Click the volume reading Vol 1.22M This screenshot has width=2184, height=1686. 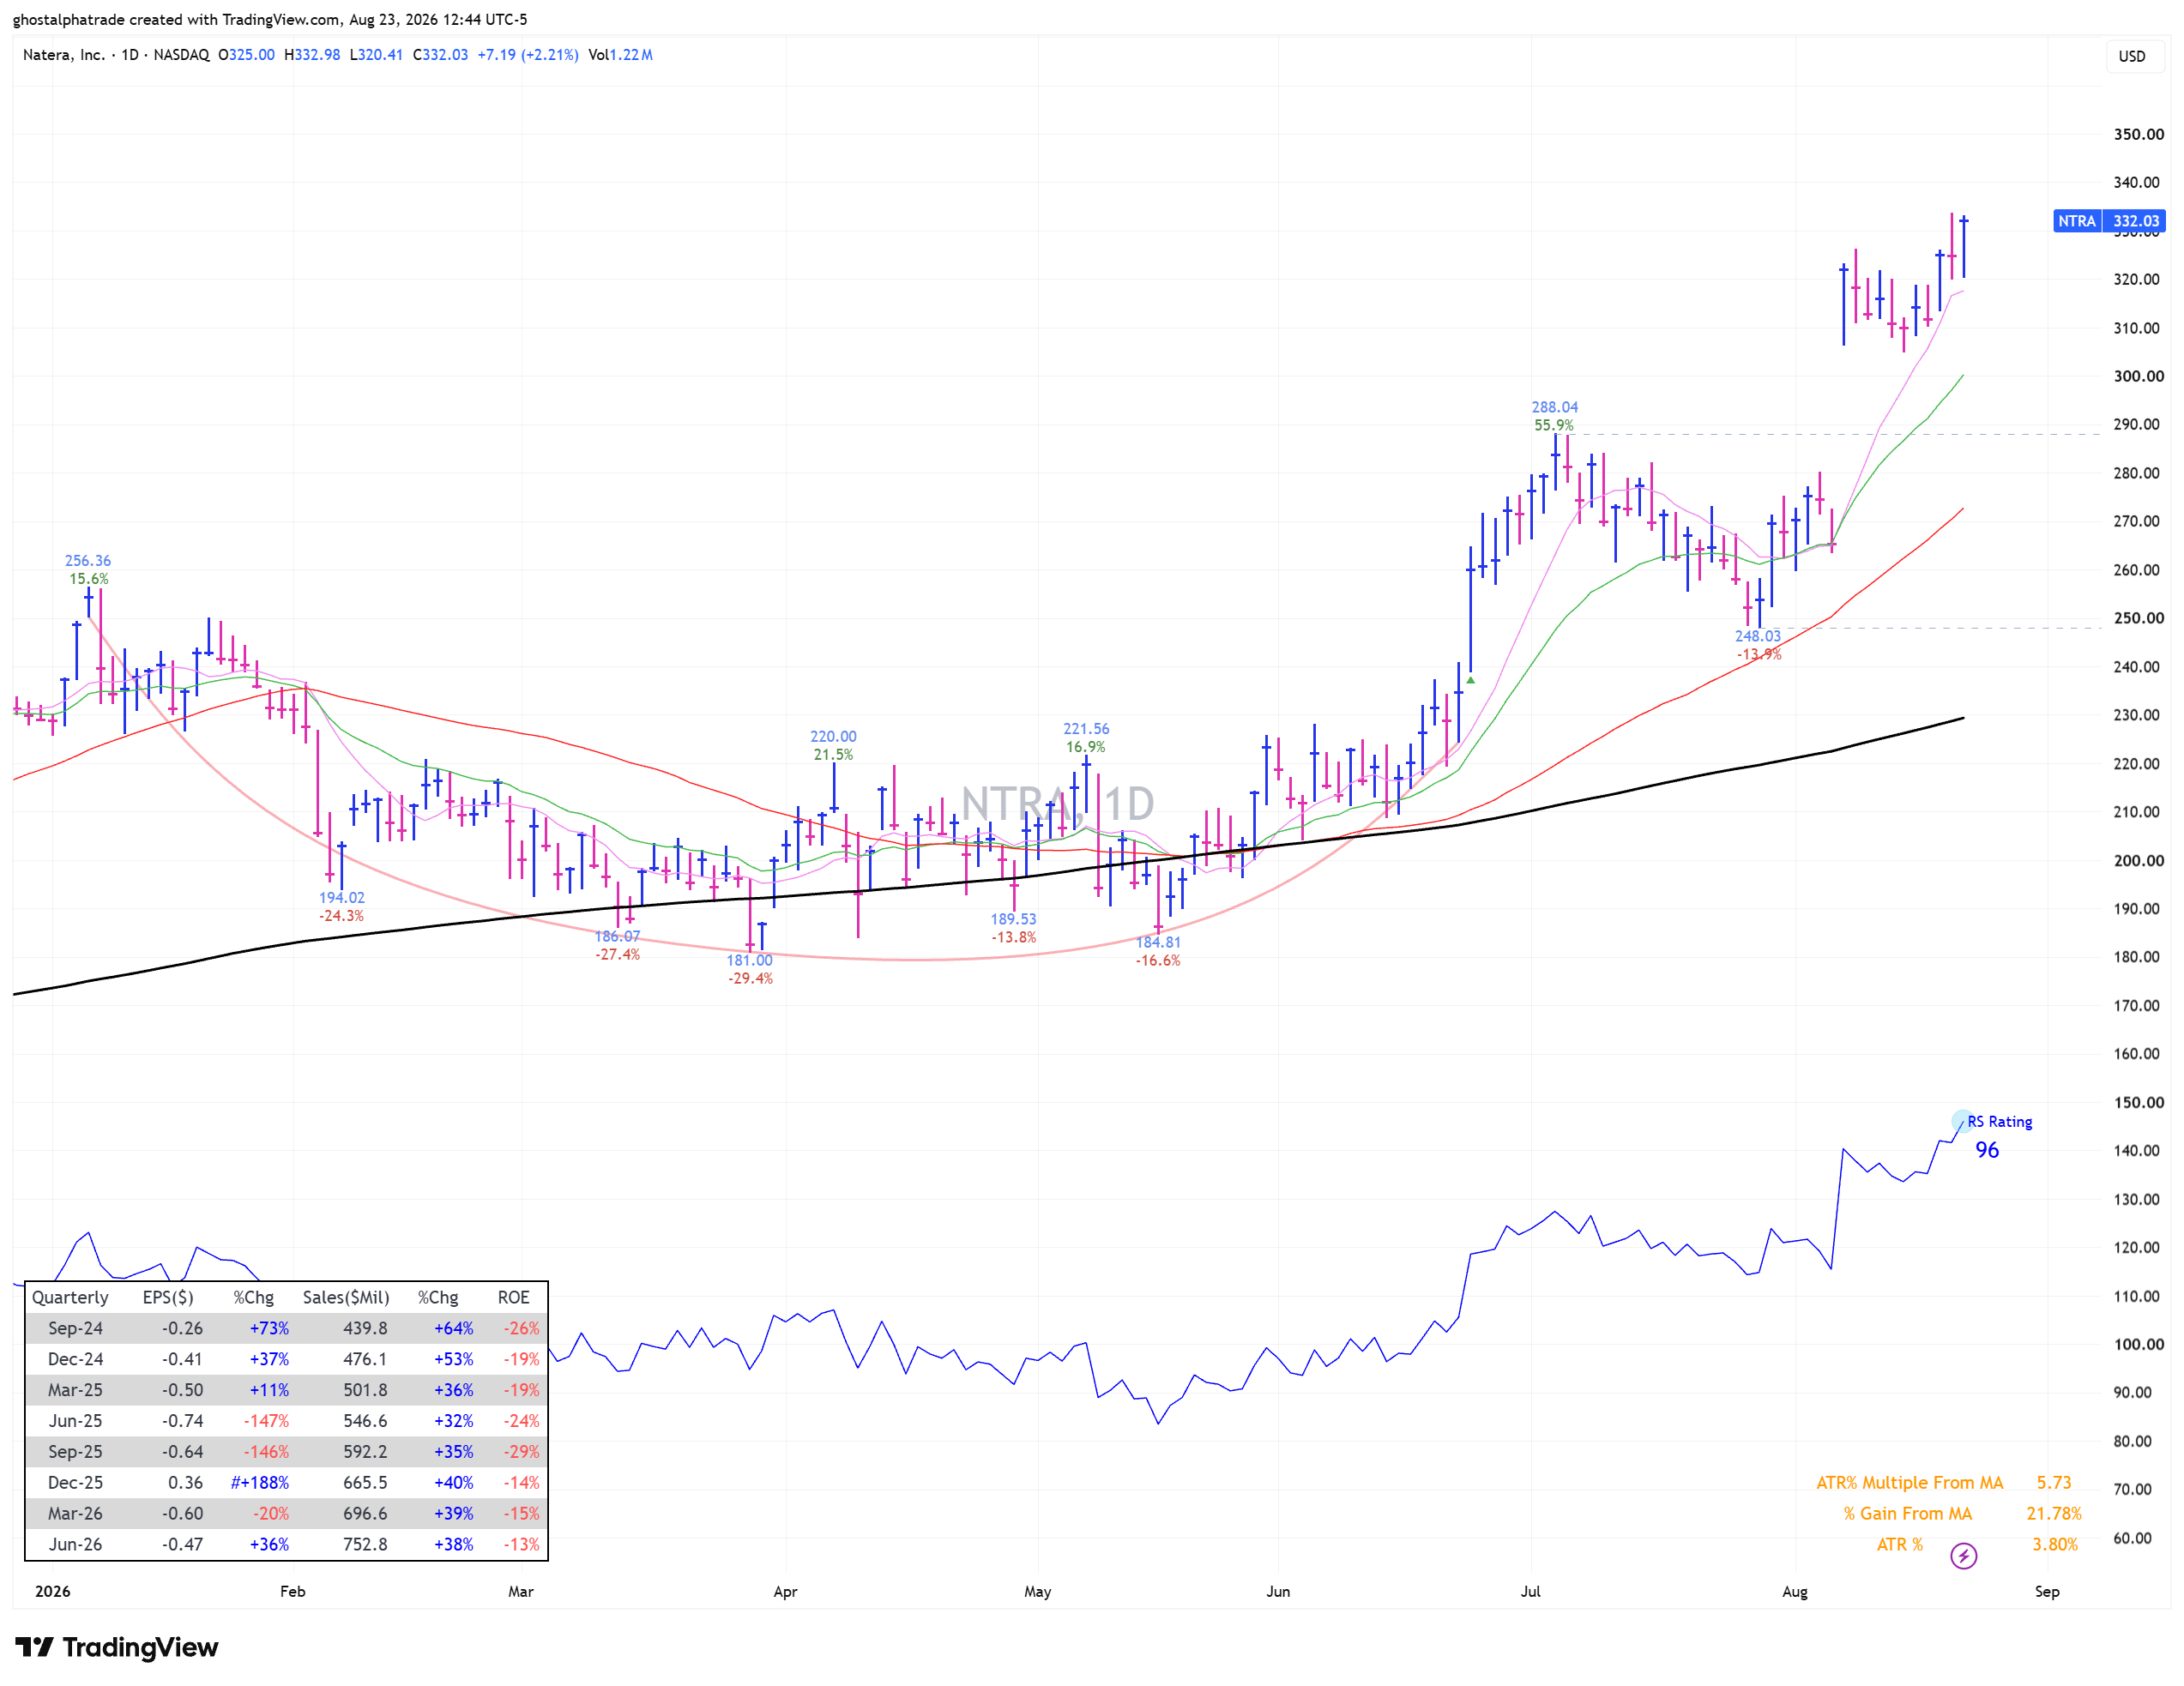[620, 55]
